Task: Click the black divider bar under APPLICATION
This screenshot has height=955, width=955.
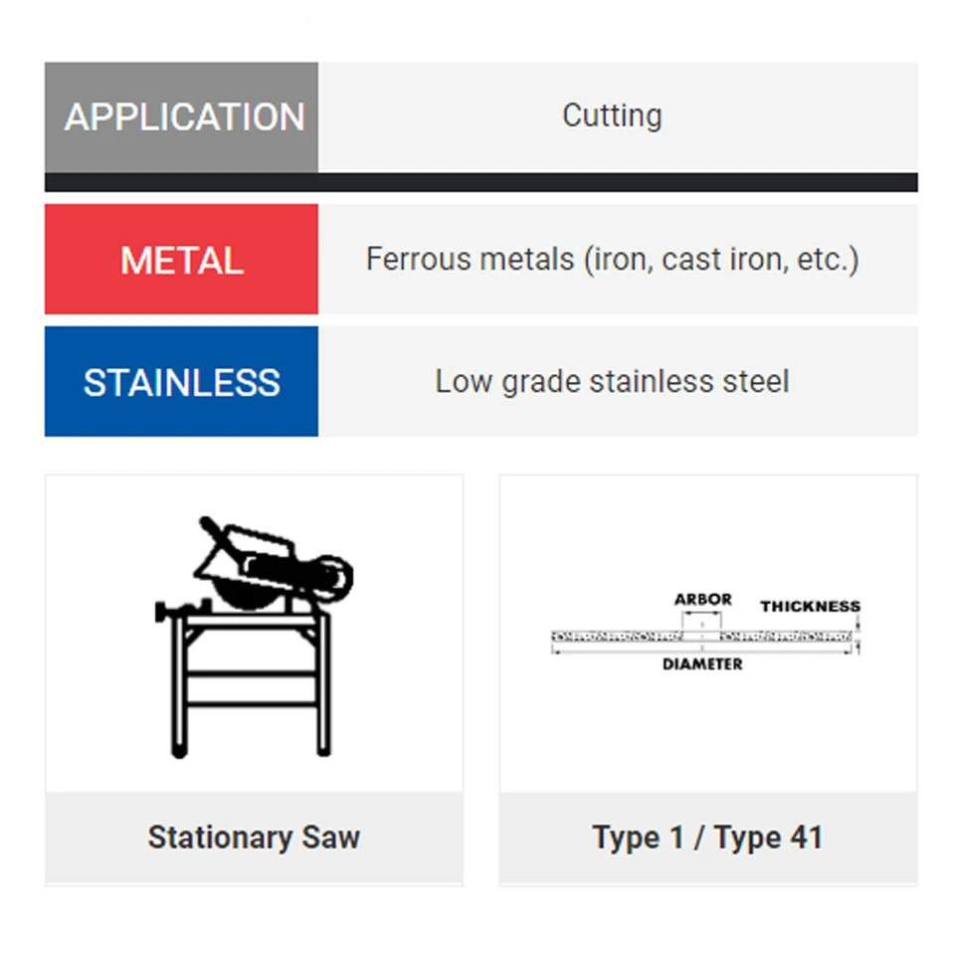Action: [x=480, y=183]
